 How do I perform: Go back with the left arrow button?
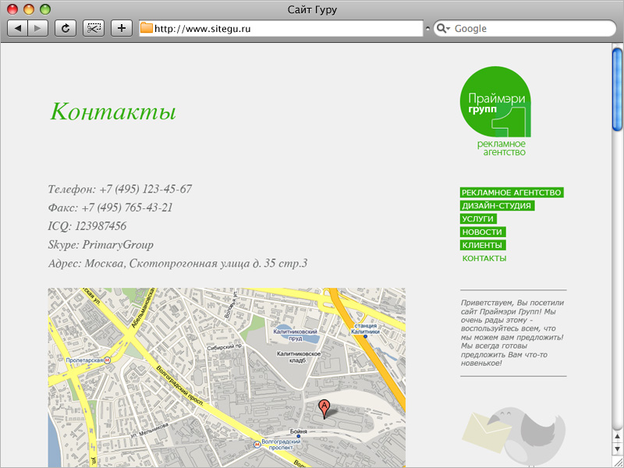[x=18, y=28]
